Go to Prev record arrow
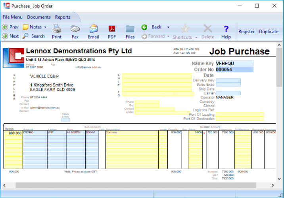The image size is (284, 198). click(x=5, y=27)
